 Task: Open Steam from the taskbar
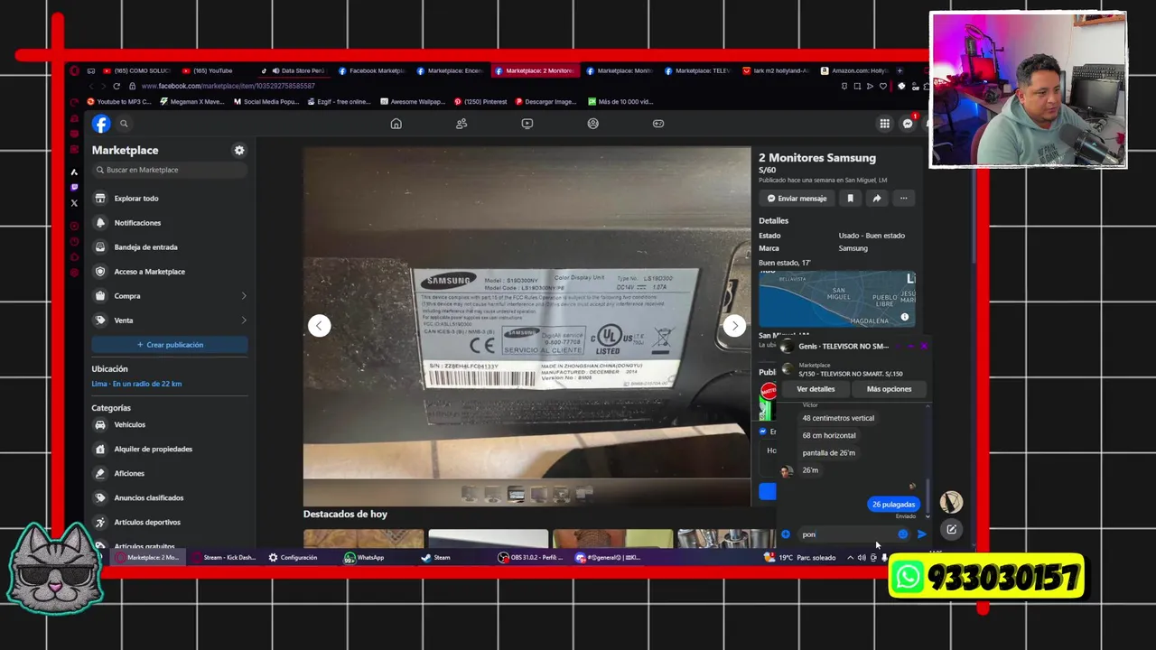[435, 558]
